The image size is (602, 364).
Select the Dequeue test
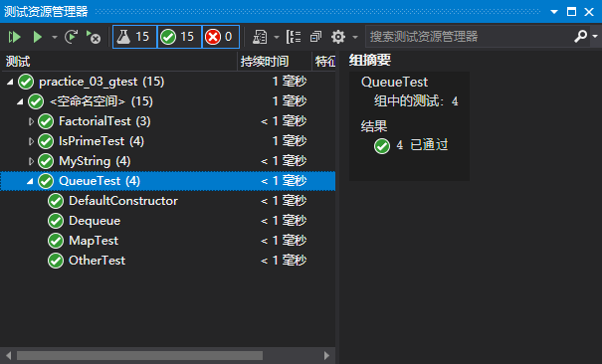coord(168,221)
